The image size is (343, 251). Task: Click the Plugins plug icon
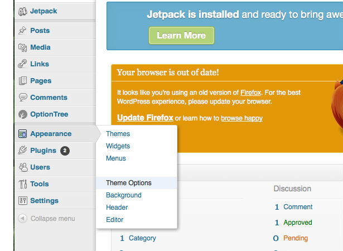22,151
